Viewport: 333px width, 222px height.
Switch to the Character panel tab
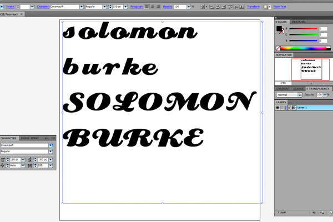[x=8, y=138]
